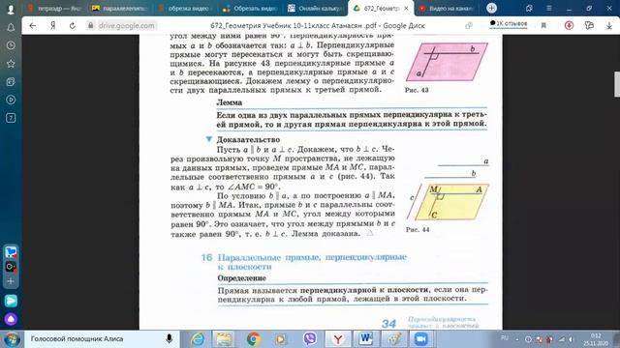620x348 pixels.
Task: Click drive.google.com address field
Action: coord(127,26)
